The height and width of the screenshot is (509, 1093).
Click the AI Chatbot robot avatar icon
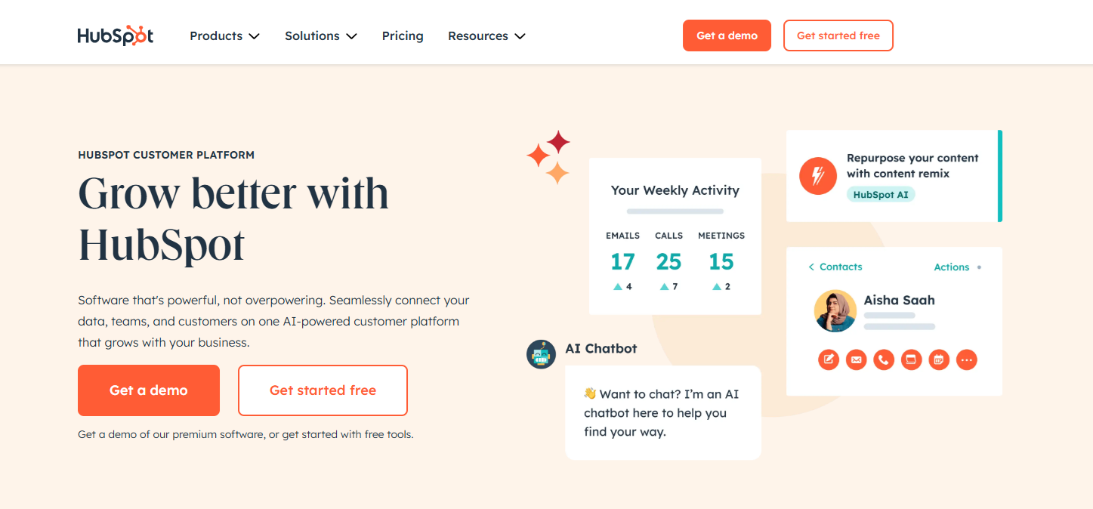click(541, 354)
